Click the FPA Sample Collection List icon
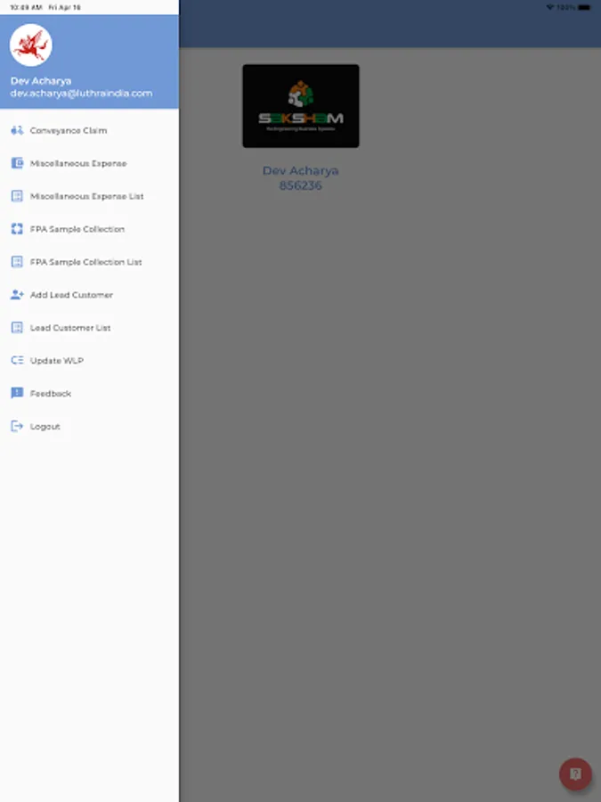 point(17,262)
